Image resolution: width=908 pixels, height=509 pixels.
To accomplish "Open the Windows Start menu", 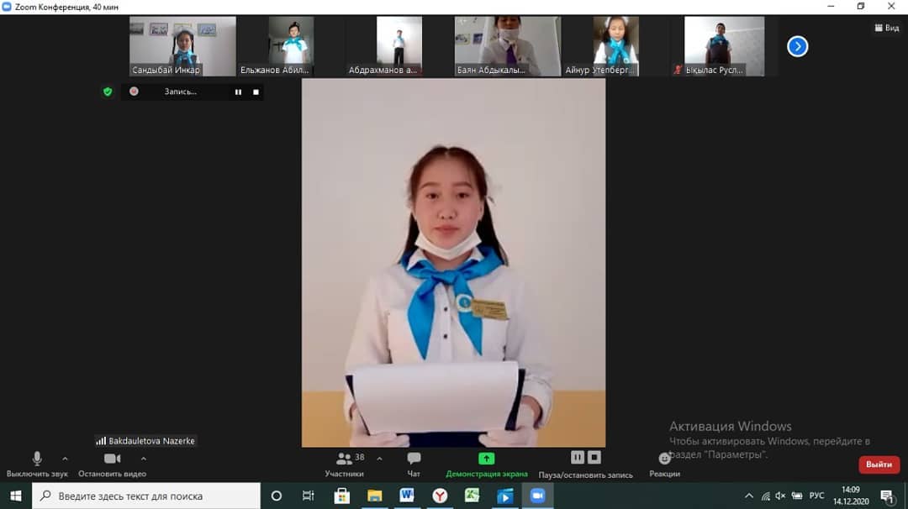I will click(x=16, y=496).
